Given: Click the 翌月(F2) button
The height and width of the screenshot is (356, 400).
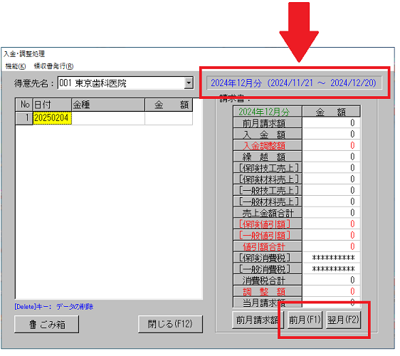Looking at the screenshot, I should (343, 320).
